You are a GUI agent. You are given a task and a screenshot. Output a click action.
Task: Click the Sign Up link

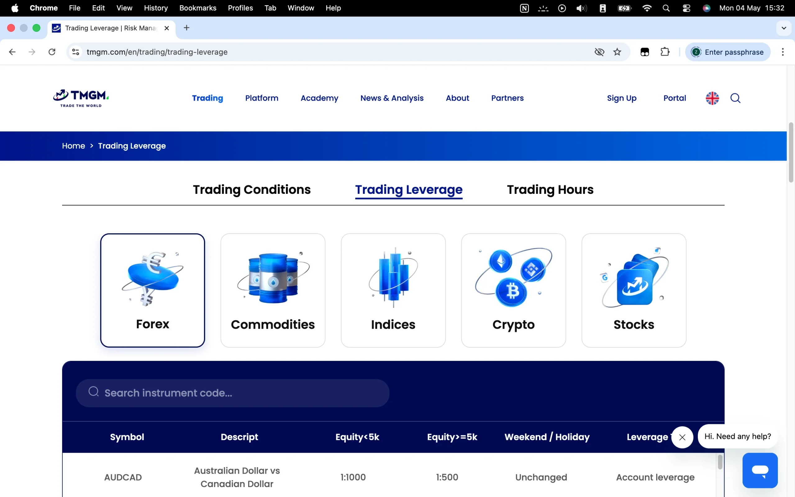pyautogui.click(x=621, y=98)
